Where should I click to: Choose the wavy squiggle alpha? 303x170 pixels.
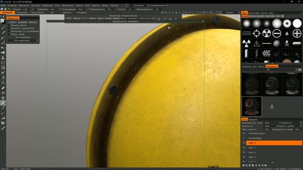(x=257, y=53)
